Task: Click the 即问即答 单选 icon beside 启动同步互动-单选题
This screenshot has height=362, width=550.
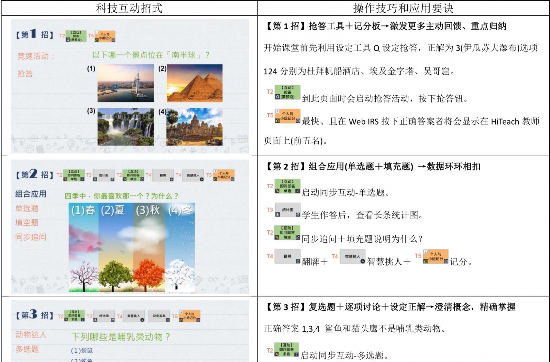Action: tap(287, 186)
